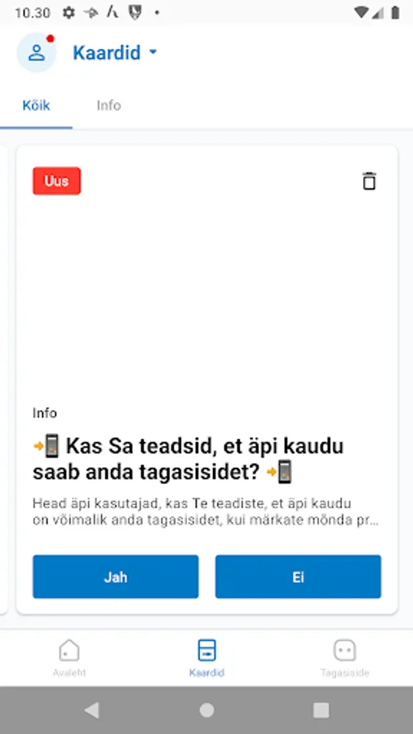The width and height of the screenshot is (413, 734).
Task: Tap the Info category label on card
Action: click(45, 413)
